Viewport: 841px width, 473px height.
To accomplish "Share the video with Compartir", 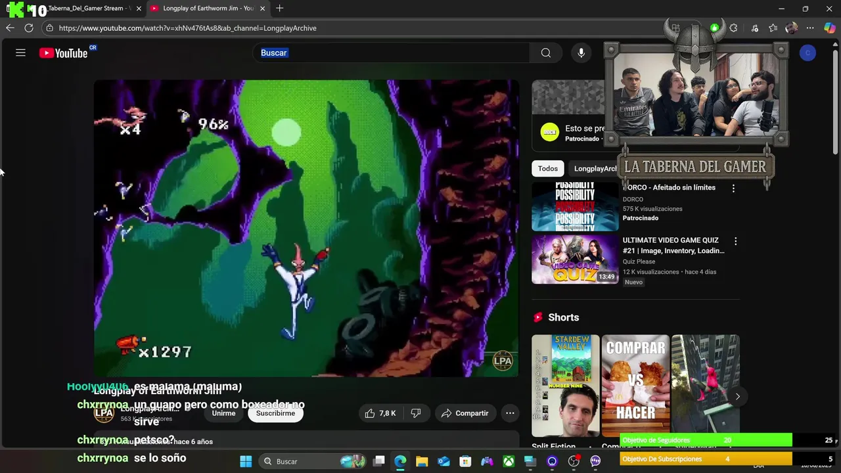I will 465,413.
